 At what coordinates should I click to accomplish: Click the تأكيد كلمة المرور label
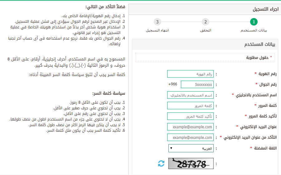tap(263, 116)
